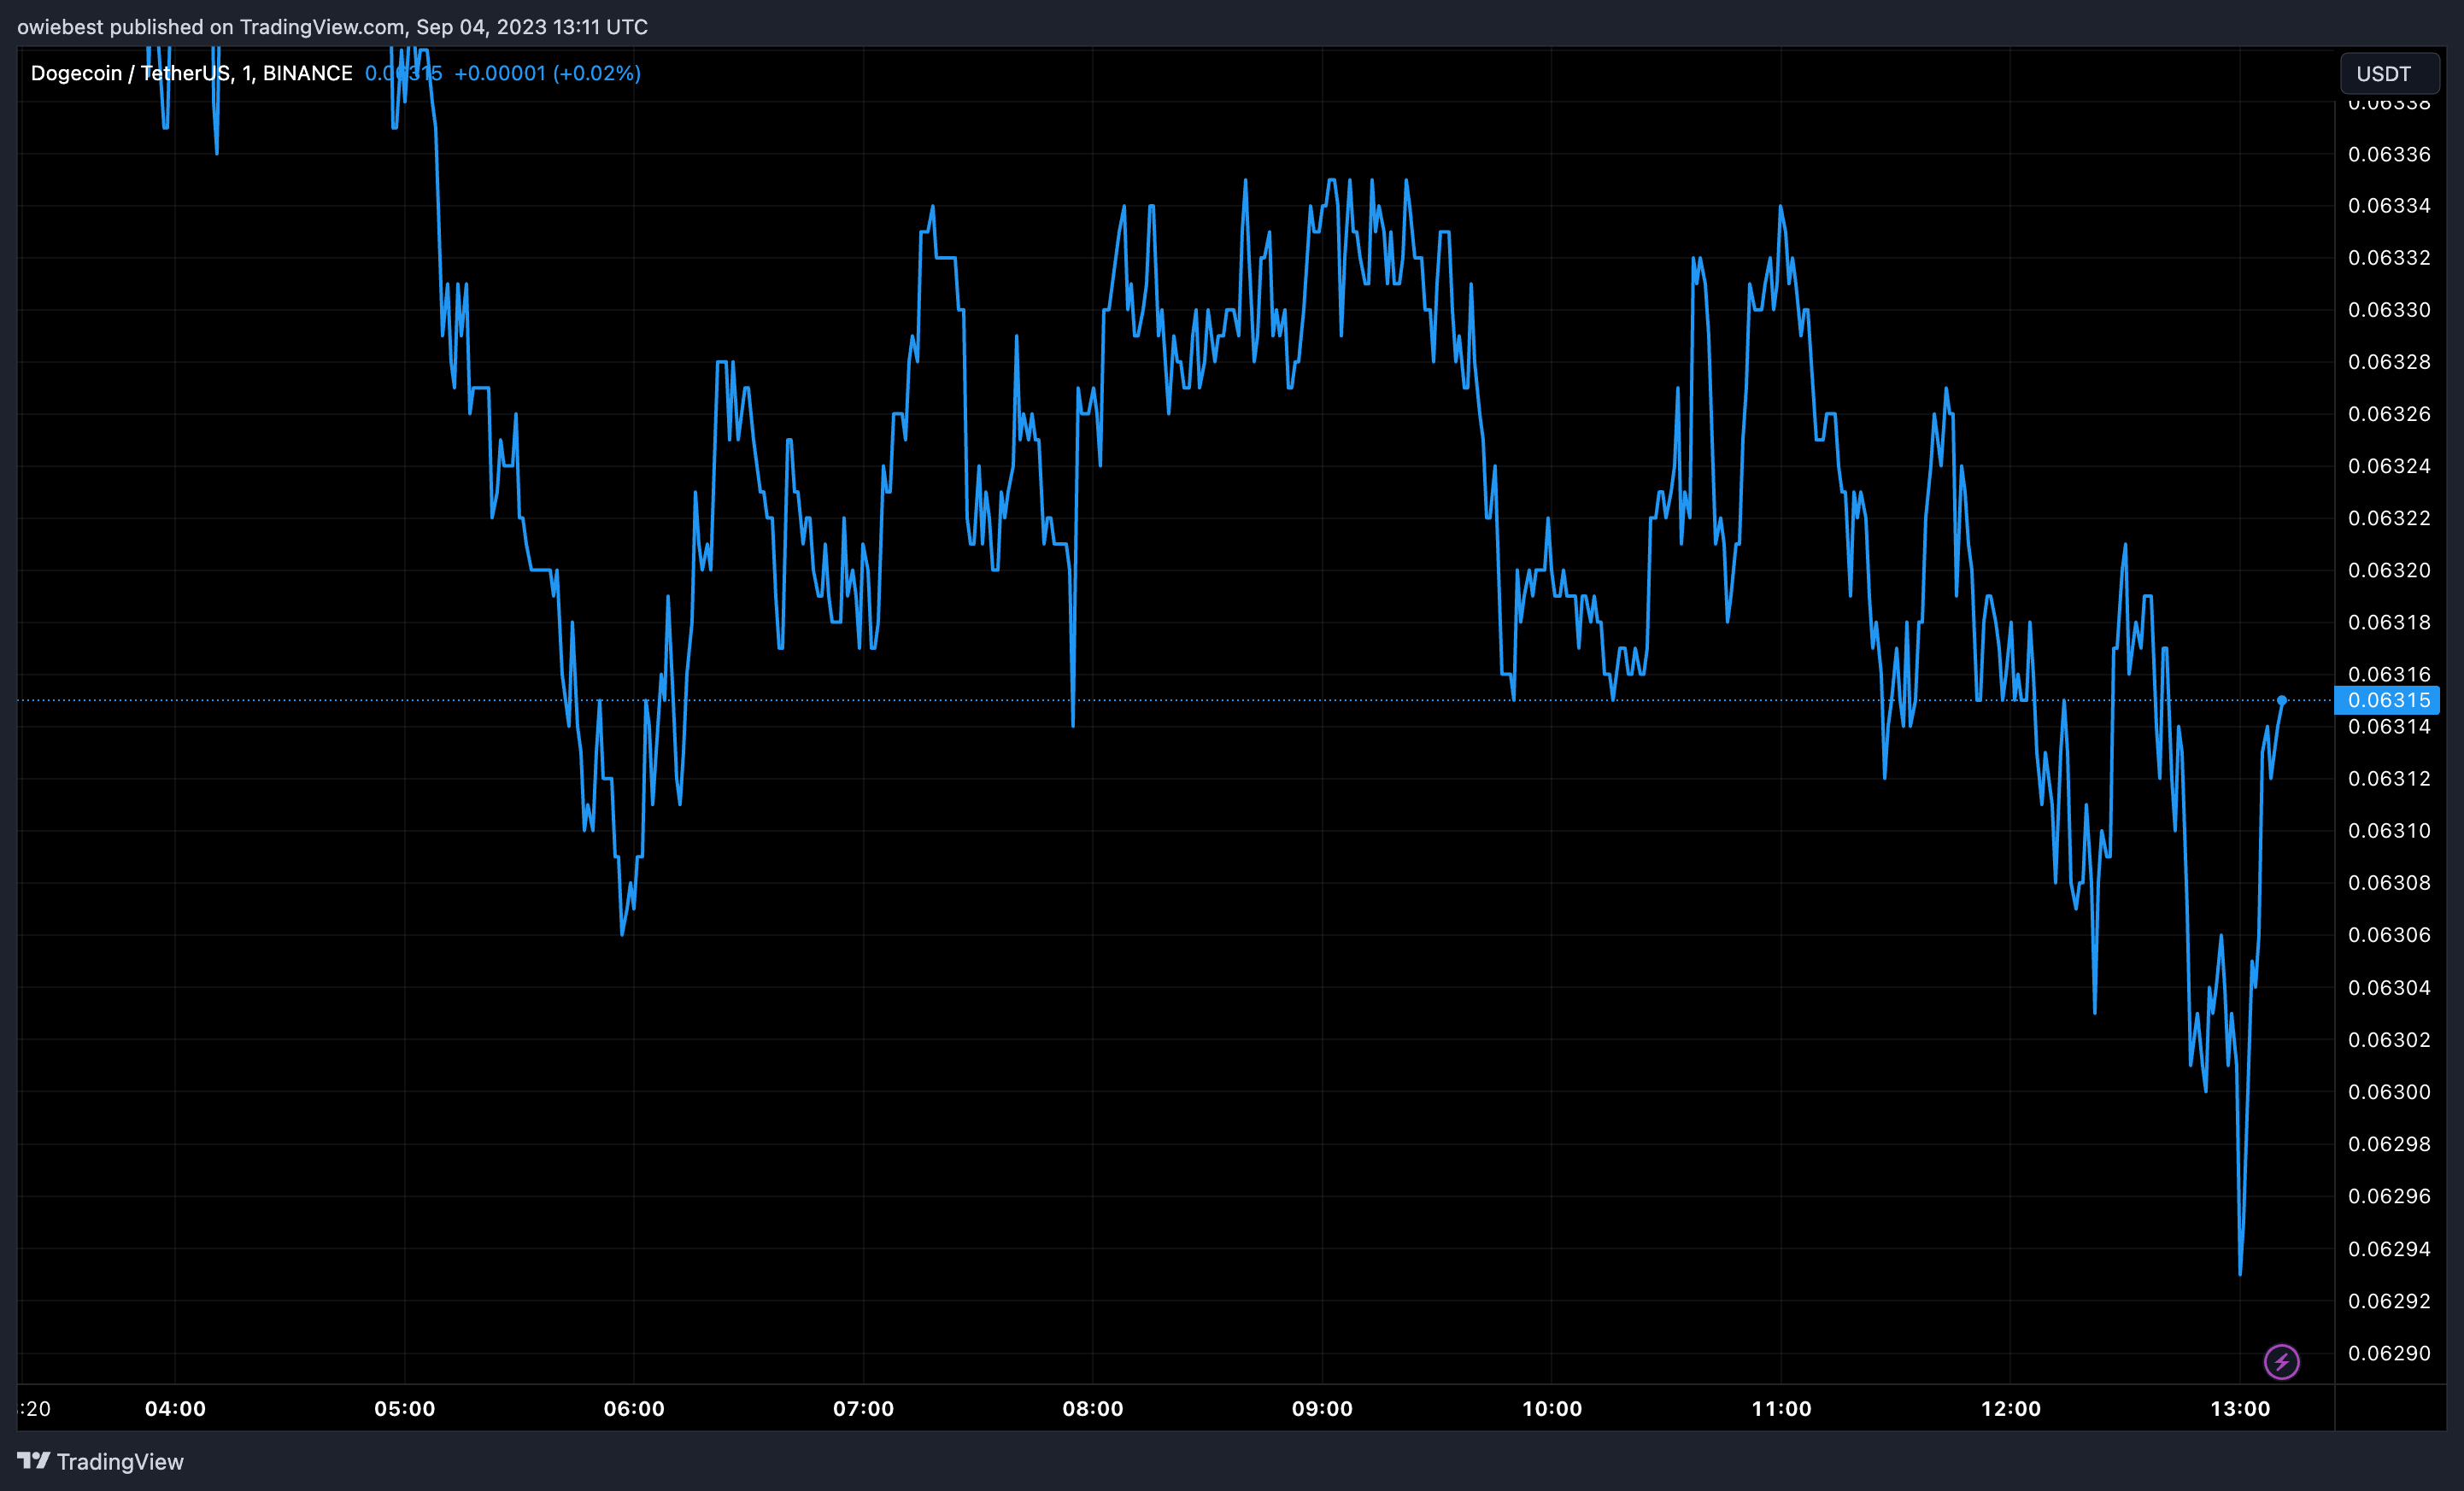2464x1491 pixels.
Task: Click the 0.06330 price axis label
Action: tap(2389, 310)
